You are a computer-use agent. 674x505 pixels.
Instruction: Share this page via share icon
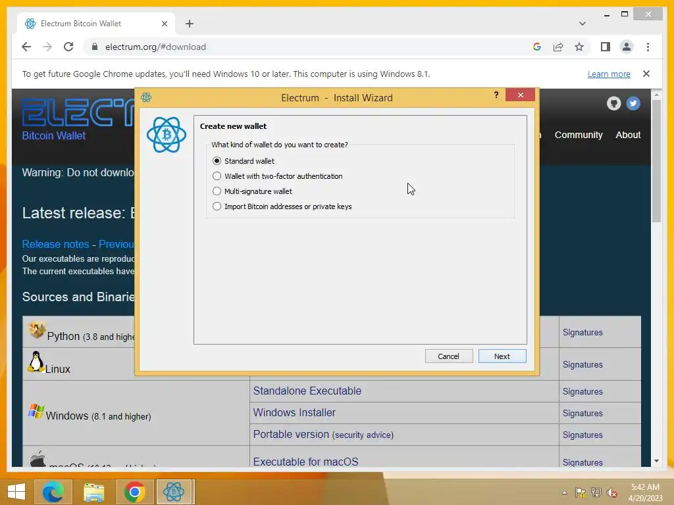558,47
